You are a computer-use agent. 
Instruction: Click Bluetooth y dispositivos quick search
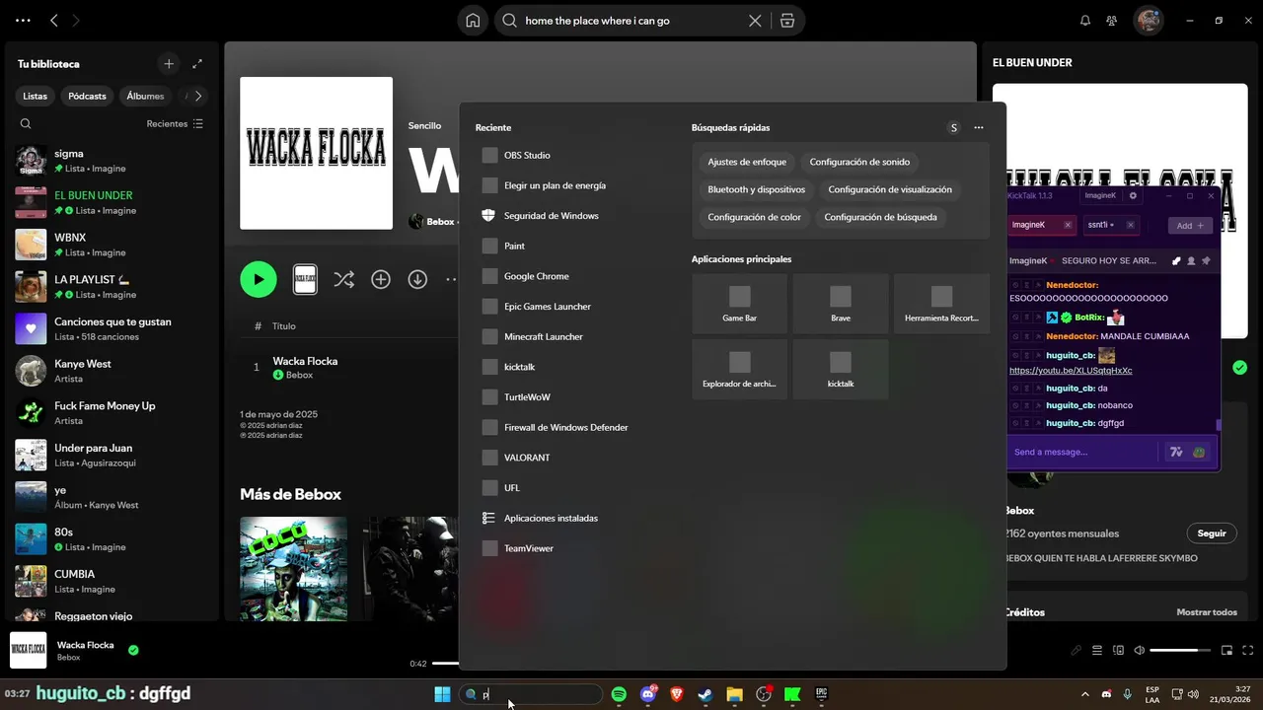756,189
